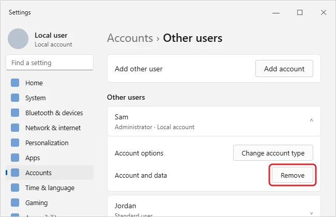Click the 'Account and data' label

point(141,176)
